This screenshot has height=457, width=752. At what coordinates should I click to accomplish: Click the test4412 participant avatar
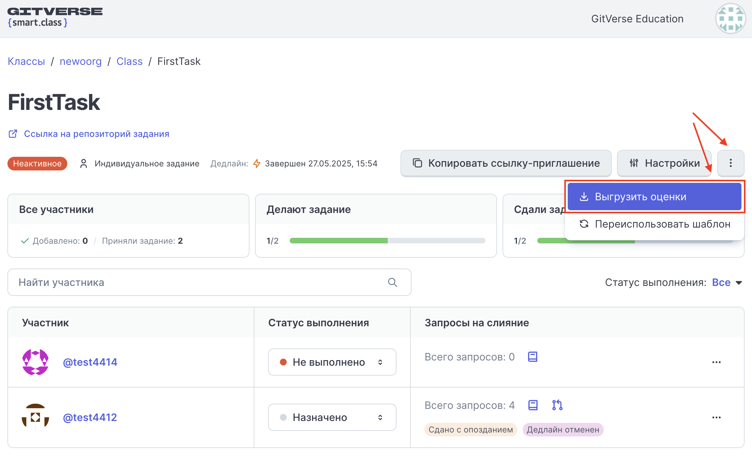click(35, 417)
